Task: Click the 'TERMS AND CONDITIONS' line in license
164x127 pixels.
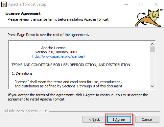Action: click(71, 65)
